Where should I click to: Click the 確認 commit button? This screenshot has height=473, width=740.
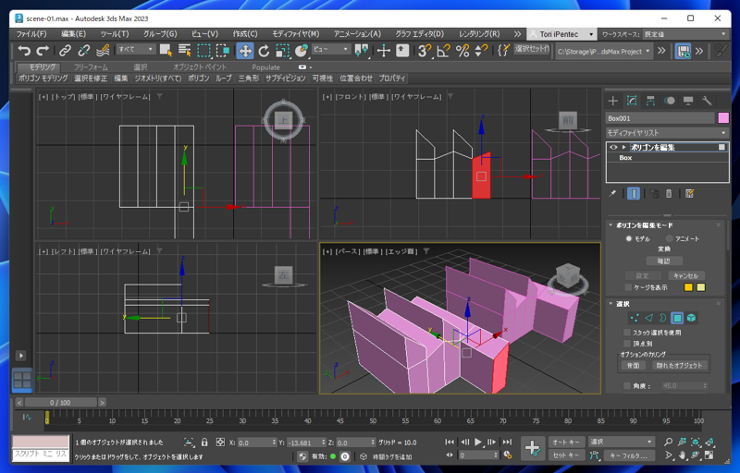pos(663,261)
